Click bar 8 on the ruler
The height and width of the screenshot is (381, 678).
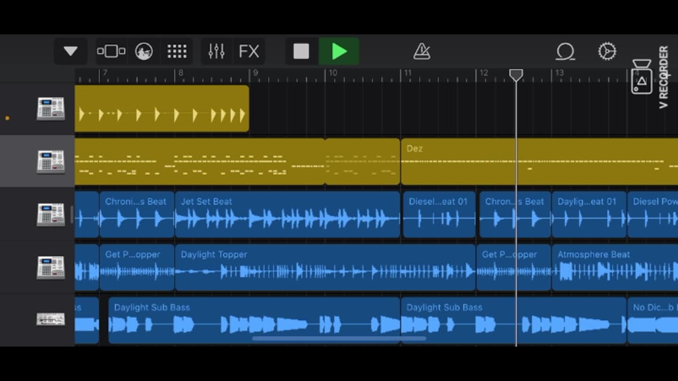click(181, 73)
